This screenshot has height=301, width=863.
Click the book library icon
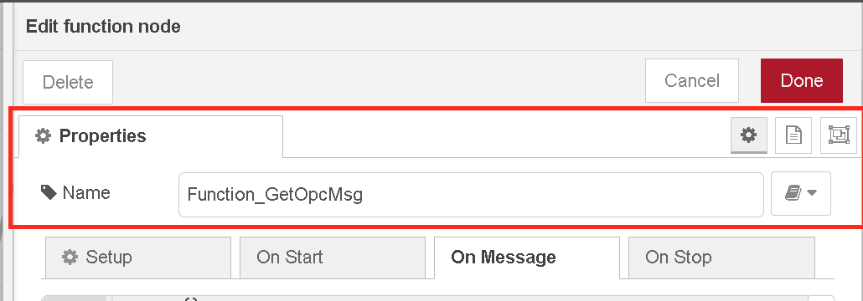click(x=793, y=193)
